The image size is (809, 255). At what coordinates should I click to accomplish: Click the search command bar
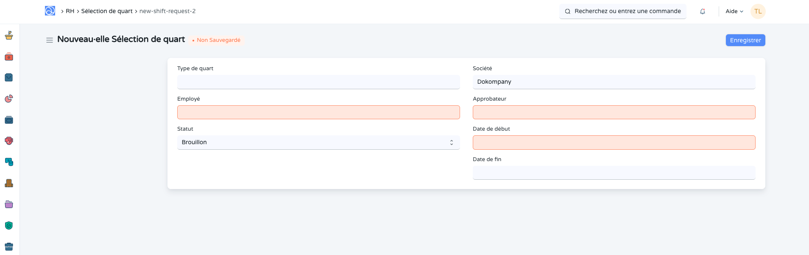pyautogui.click(x=622, y=11)
